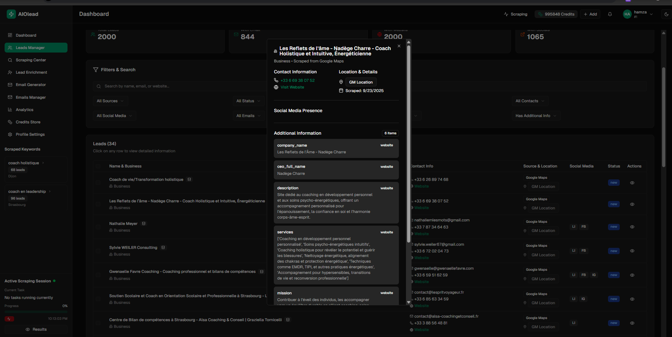Click the search by name, email, or website field
This screenshot has height=337, width=672.
[x=177, y=86]
